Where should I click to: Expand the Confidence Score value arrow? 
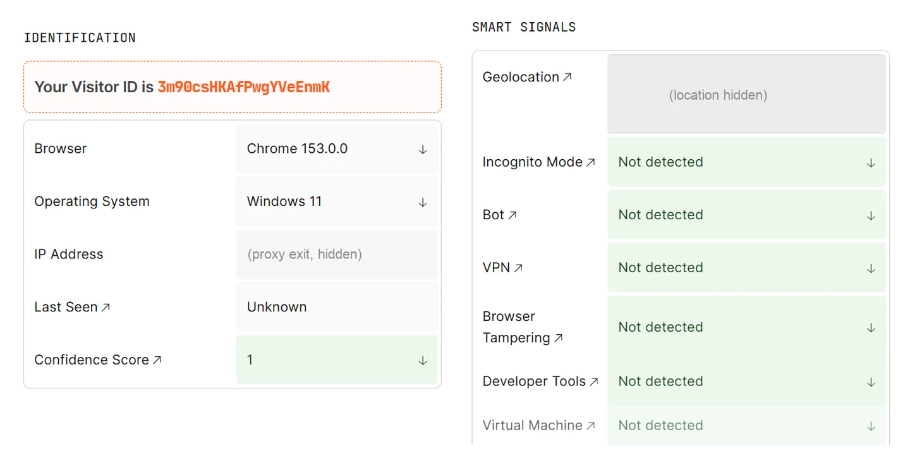[x=423, y=361]
